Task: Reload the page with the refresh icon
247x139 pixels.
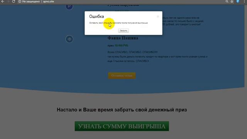Action: coord(14,2)
